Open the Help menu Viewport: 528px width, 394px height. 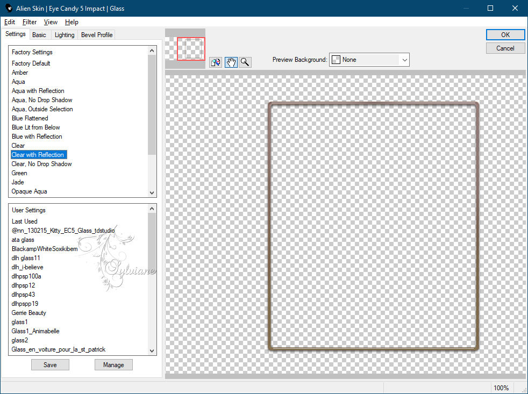pos(72,22)
